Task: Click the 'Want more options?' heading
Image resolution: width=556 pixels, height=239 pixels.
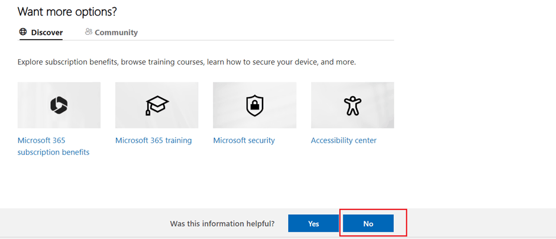Action: point(67,12)
